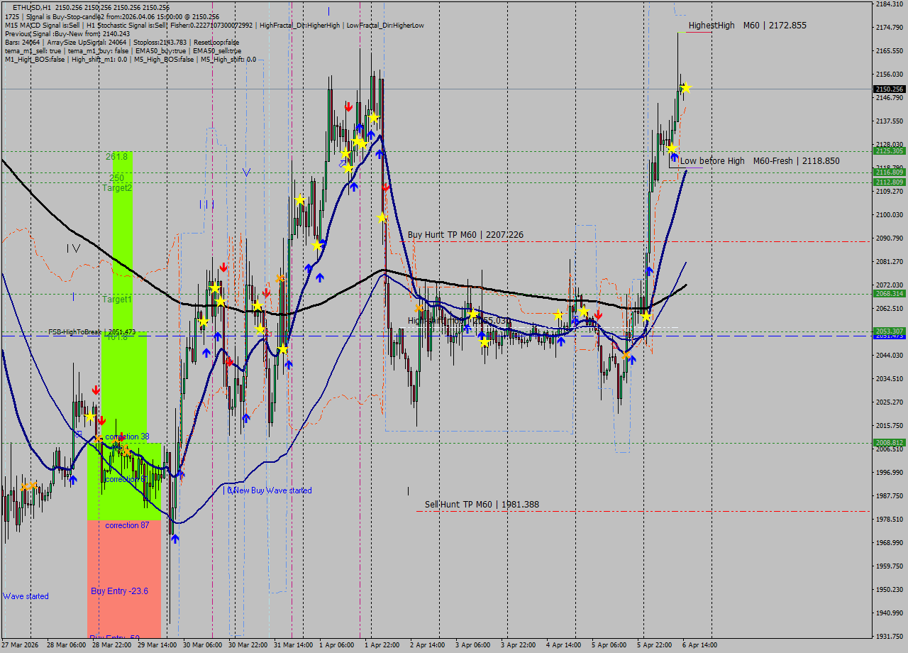Click the "Low before High M60-Fresh" annotation
Screen dimensions: 908x653
pos(759,161)
